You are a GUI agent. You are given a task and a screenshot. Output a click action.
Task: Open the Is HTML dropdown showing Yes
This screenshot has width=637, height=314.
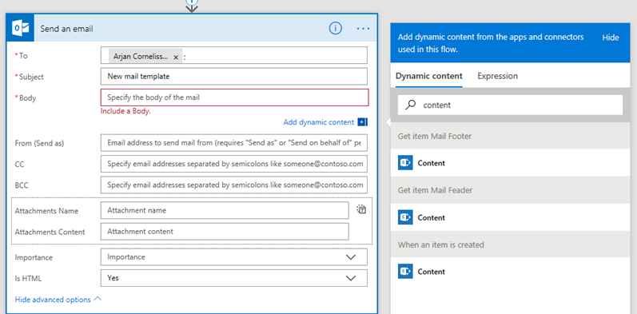(234, 278)
